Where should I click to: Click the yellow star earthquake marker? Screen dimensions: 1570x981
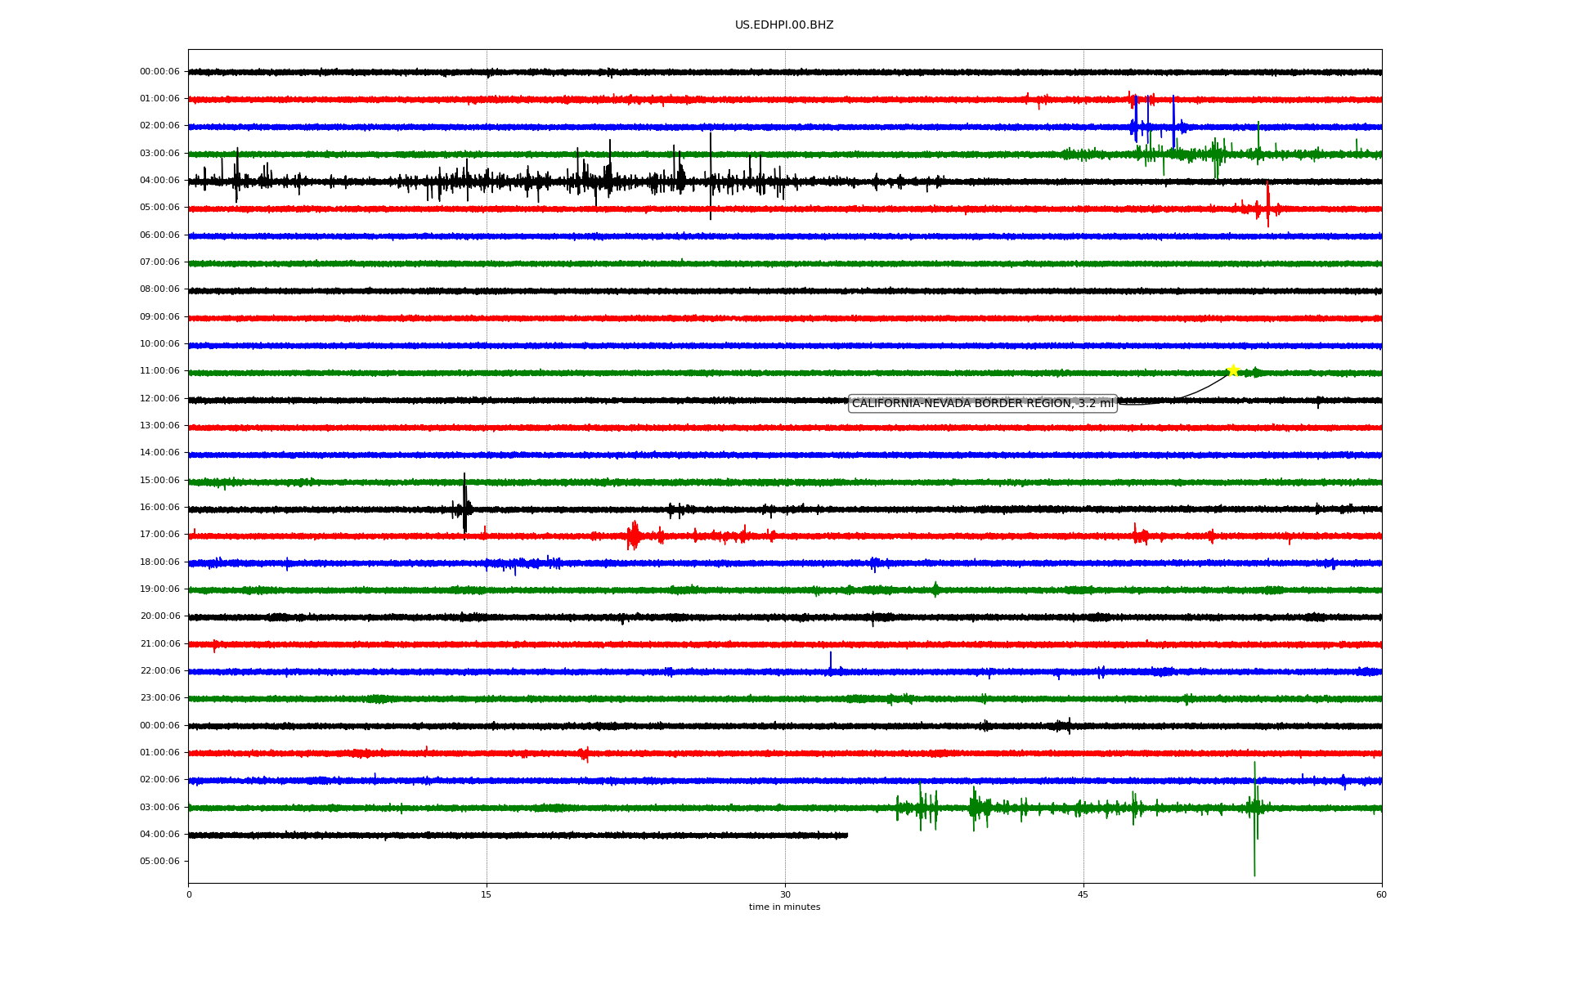tap(1233, 370)
